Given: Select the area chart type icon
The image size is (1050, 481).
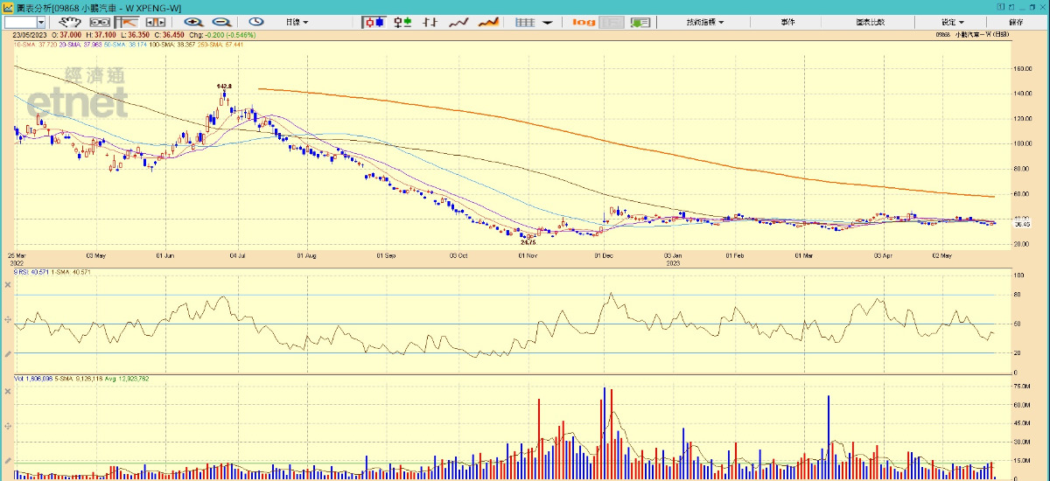Looking at the screenshot, I should point(487,22).
